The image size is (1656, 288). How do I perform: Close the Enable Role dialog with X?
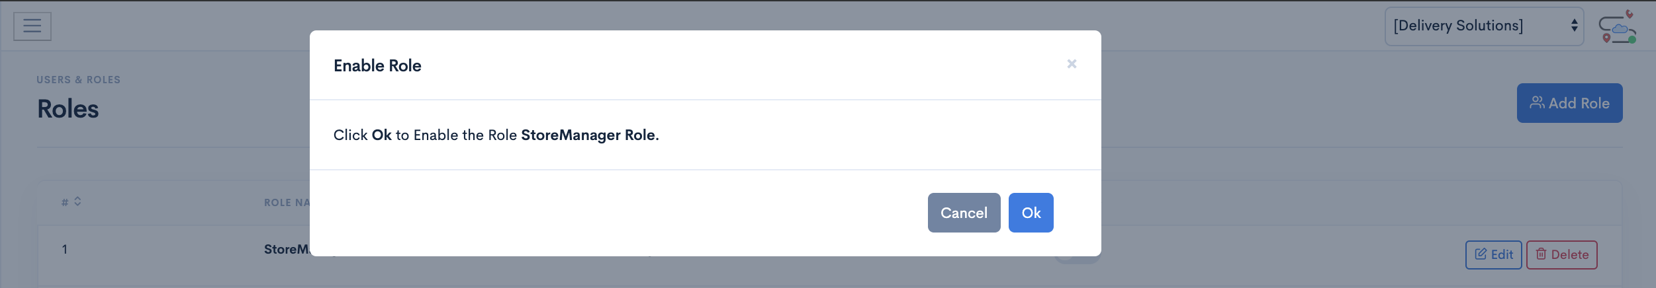1072,64
